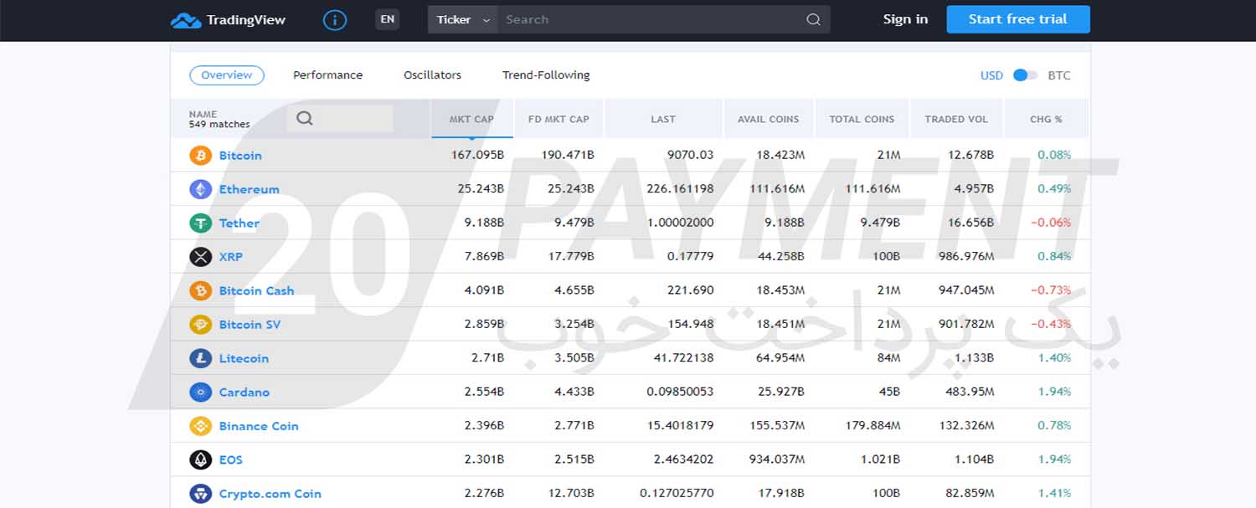
Task: Open the Ticker dropdown in search bar
Action: point(462,20)
